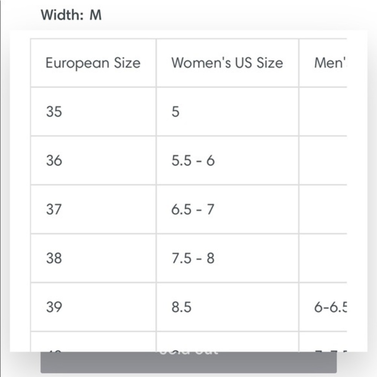Click the empty Men's cell in row 38
The image size is (377, 377).
323,258
